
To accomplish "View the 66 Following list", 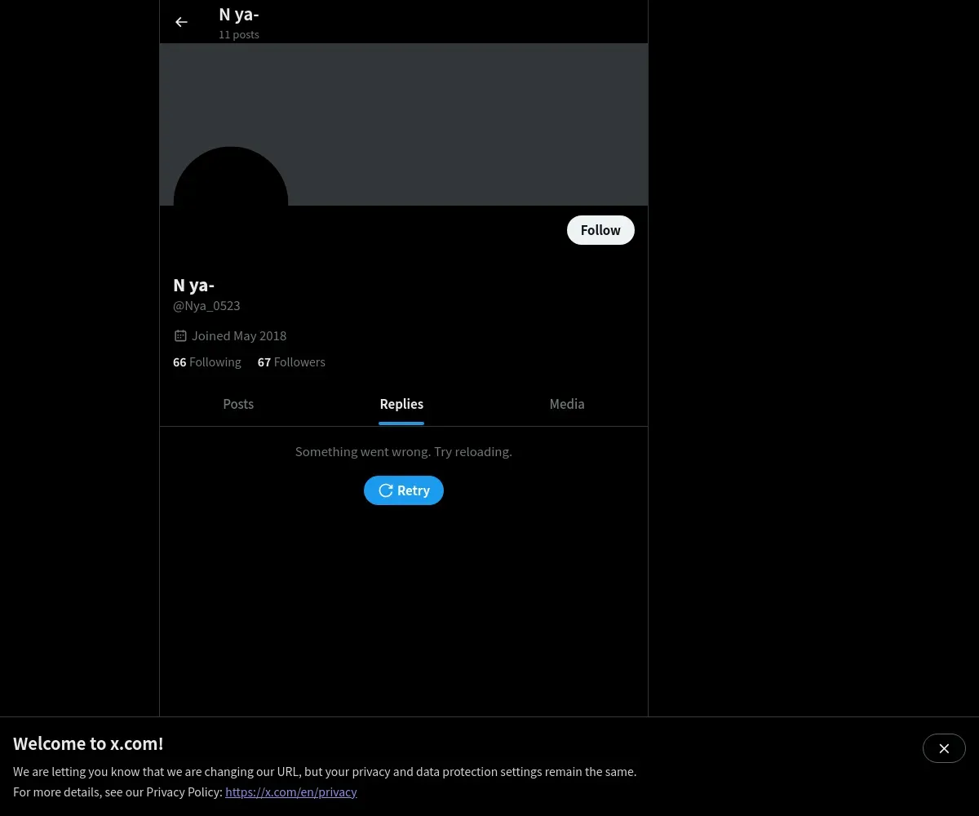I will coord(207,362).
